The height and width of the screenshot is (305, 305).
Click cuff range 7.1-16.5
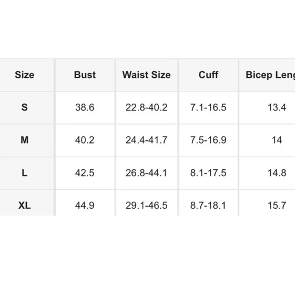click(x=208, y=107)
